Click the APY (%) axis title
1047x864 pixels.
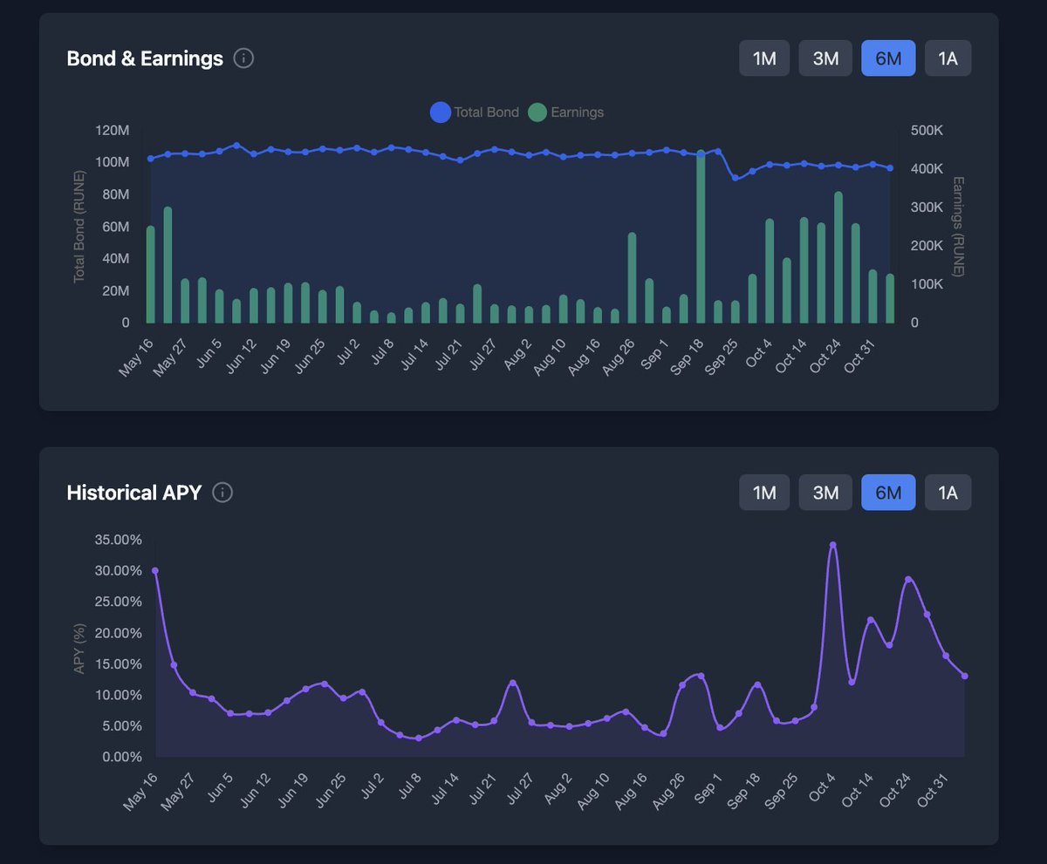coord(79,649)
